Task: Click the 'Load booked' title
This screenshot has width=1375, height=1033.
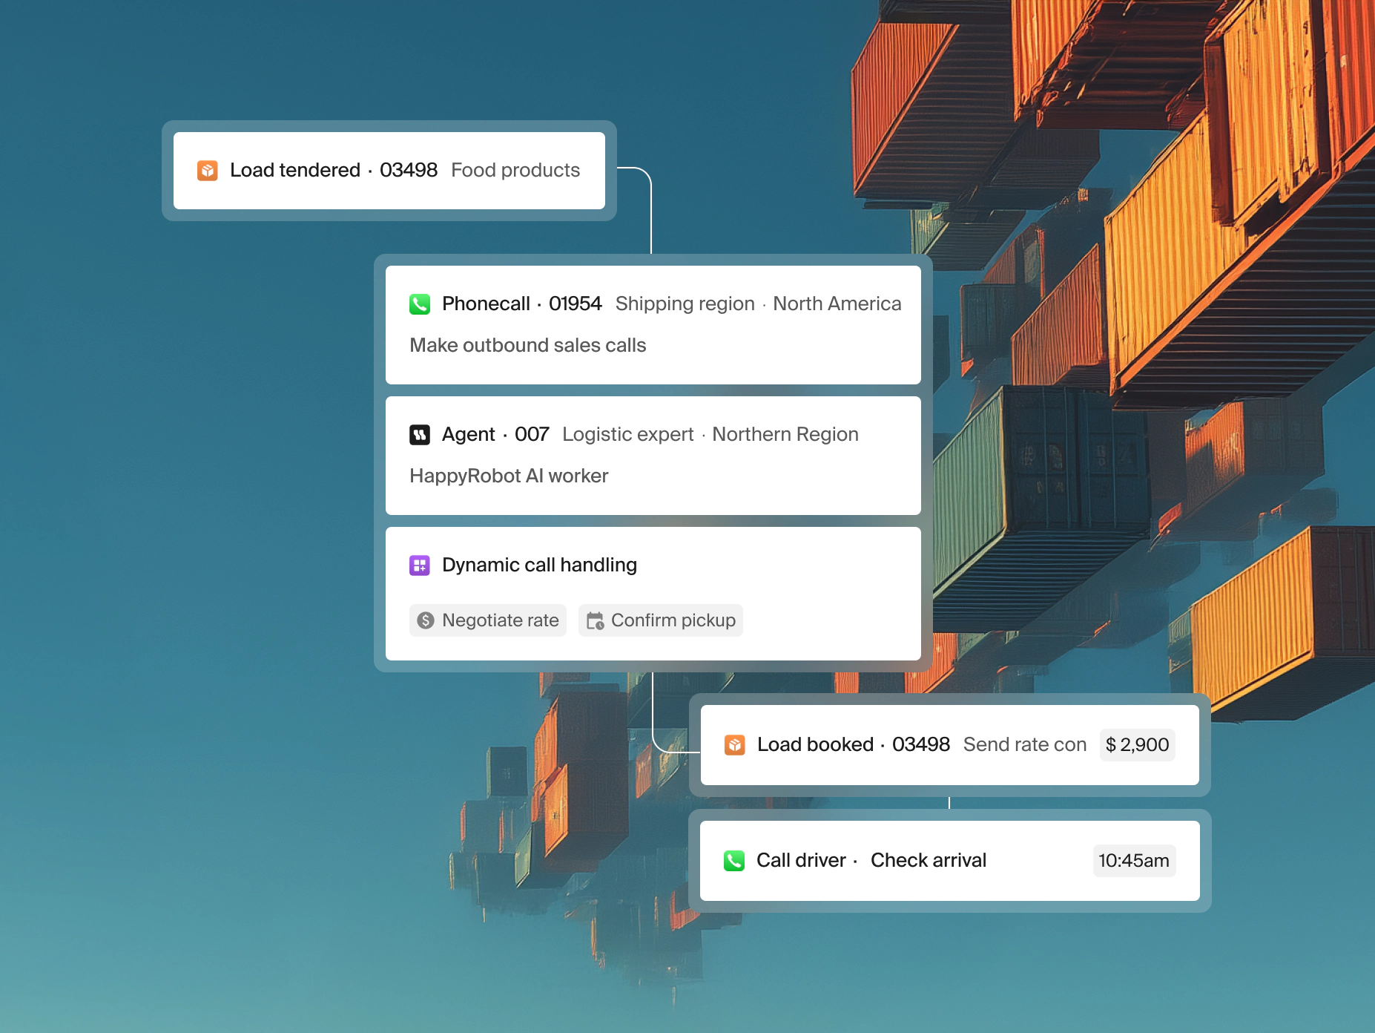Action: pyautogui.click(x=815, y=745)
